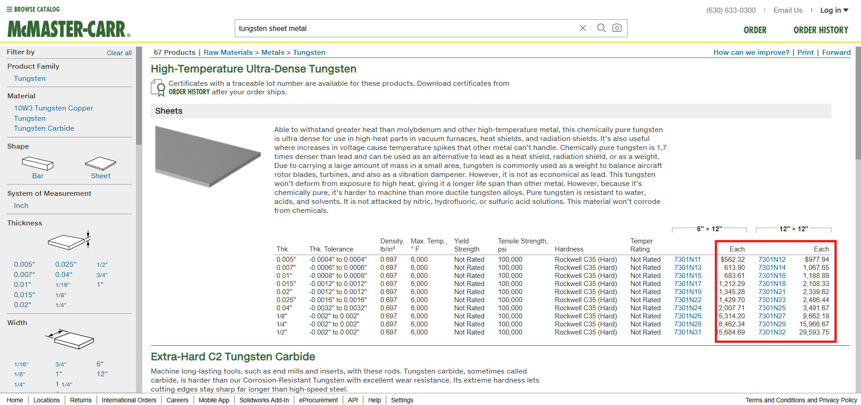Open the tungsten sheet product image
This screenshot has width=861, height=405.
[208, 156]
